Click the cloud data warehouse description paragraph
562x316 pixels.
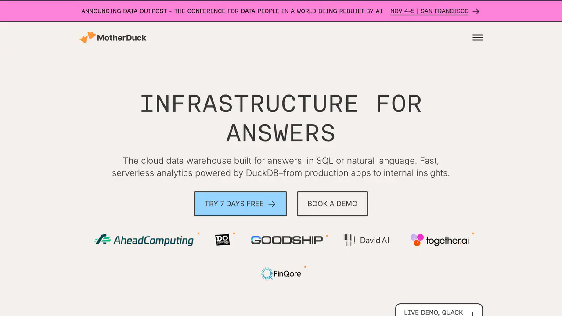(281, 167)
